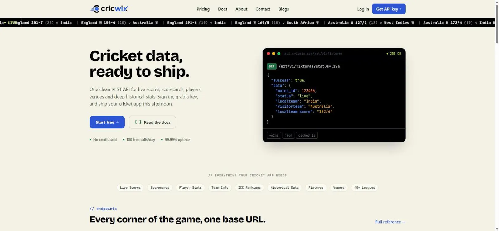Click the api.cricwix.com URL in code window
Viewport: 499px width, 231px height.
(x=313, y=54)
